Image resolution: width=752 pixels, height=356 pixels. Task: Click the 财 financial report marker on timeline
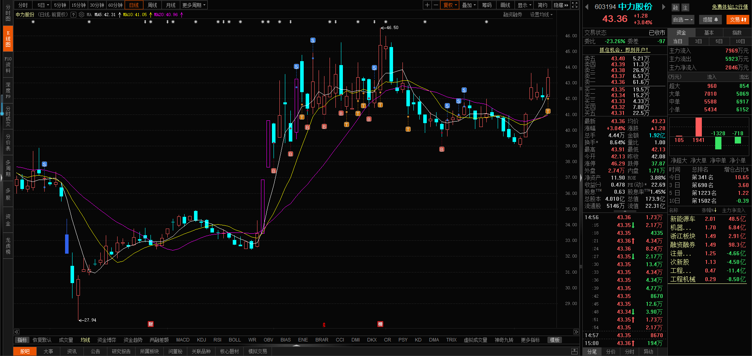pyautogui.click(x=150, y=324)
